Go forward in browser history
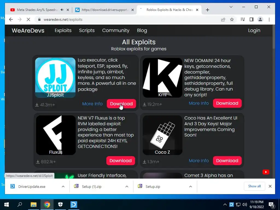 (x=20, y=19)
